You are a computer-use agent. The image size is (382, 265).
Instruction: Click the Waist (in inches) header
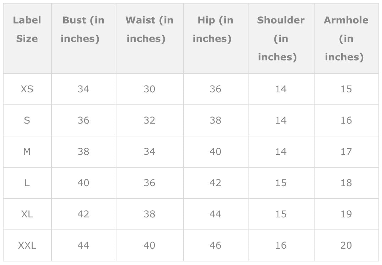(149, 29)
